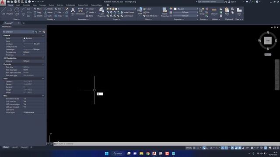Click Create block button
Screen dimensions: 280x157
coord(147,9)
